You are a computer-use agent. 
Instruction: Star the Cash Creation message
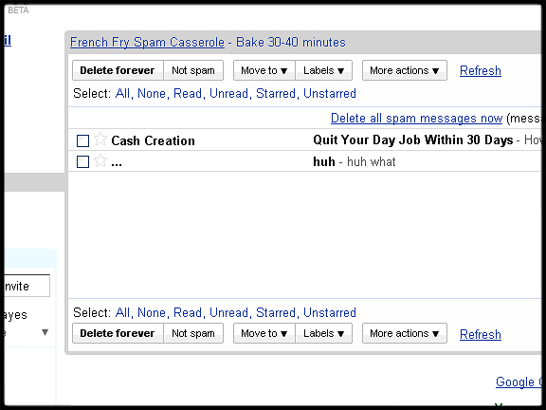[x=100, y=140]
